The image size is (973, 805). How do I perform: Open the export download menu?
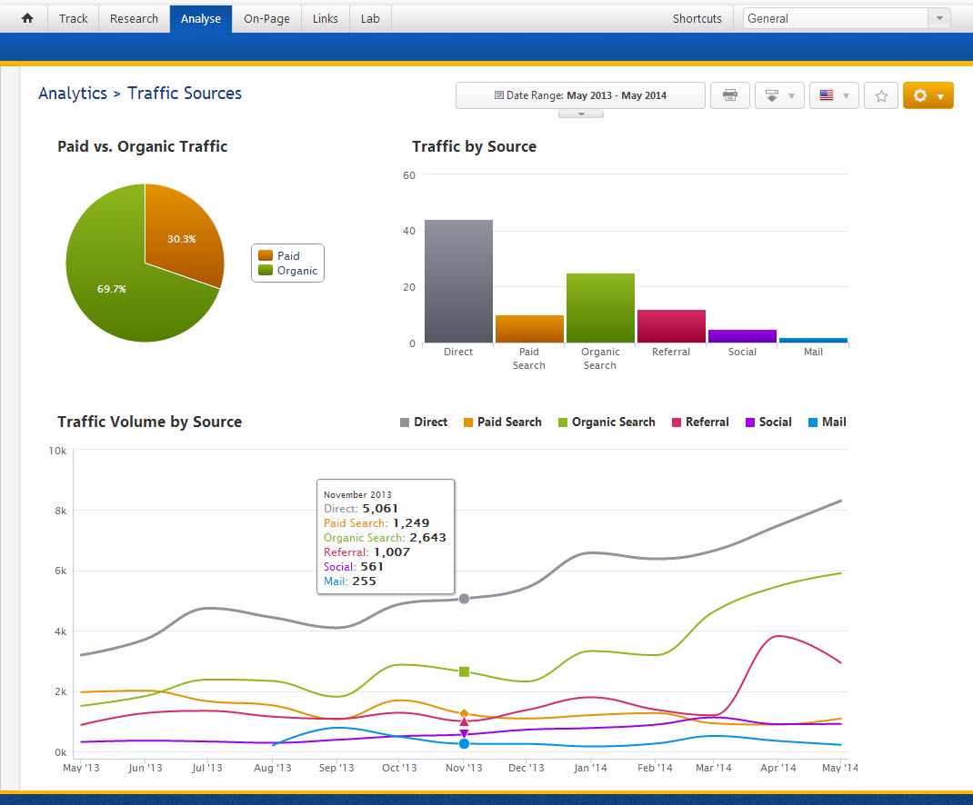click(779, 95)
